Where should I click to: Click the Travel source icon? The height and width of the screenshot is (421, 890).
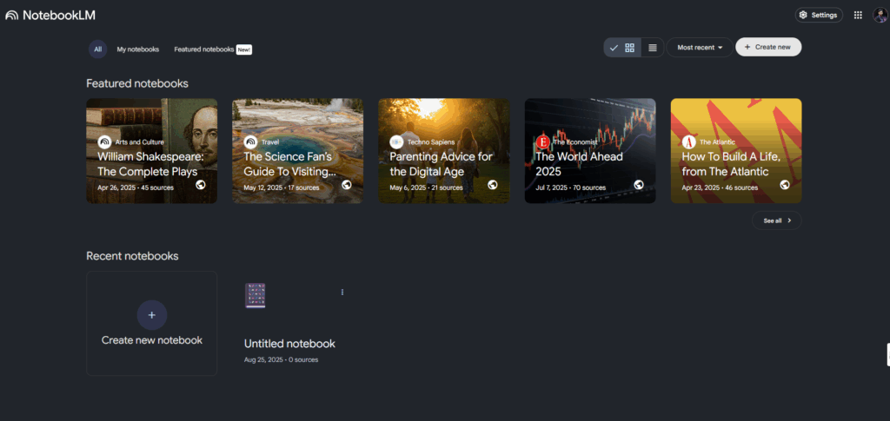[x=251, y=142]
